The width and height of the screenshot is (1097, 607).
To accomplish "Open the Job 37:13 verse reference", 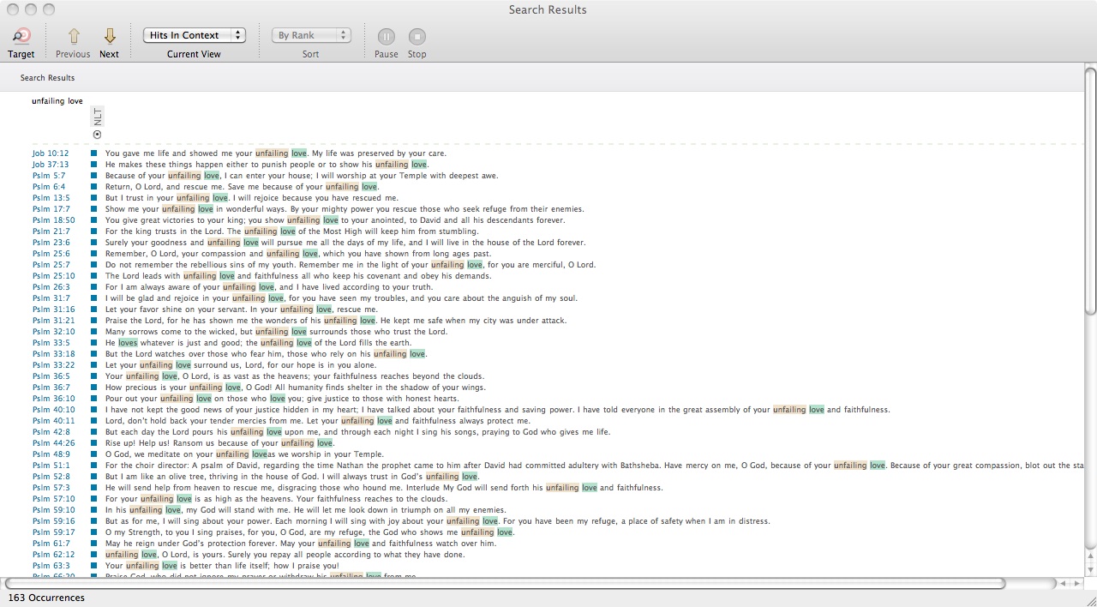I will coord(51,165).
